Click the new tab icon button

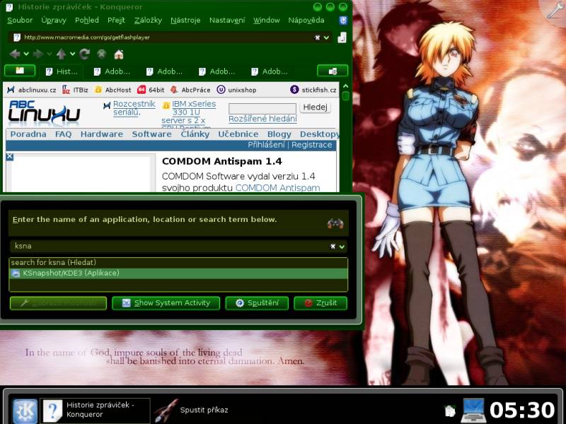(x=20, y=71)
